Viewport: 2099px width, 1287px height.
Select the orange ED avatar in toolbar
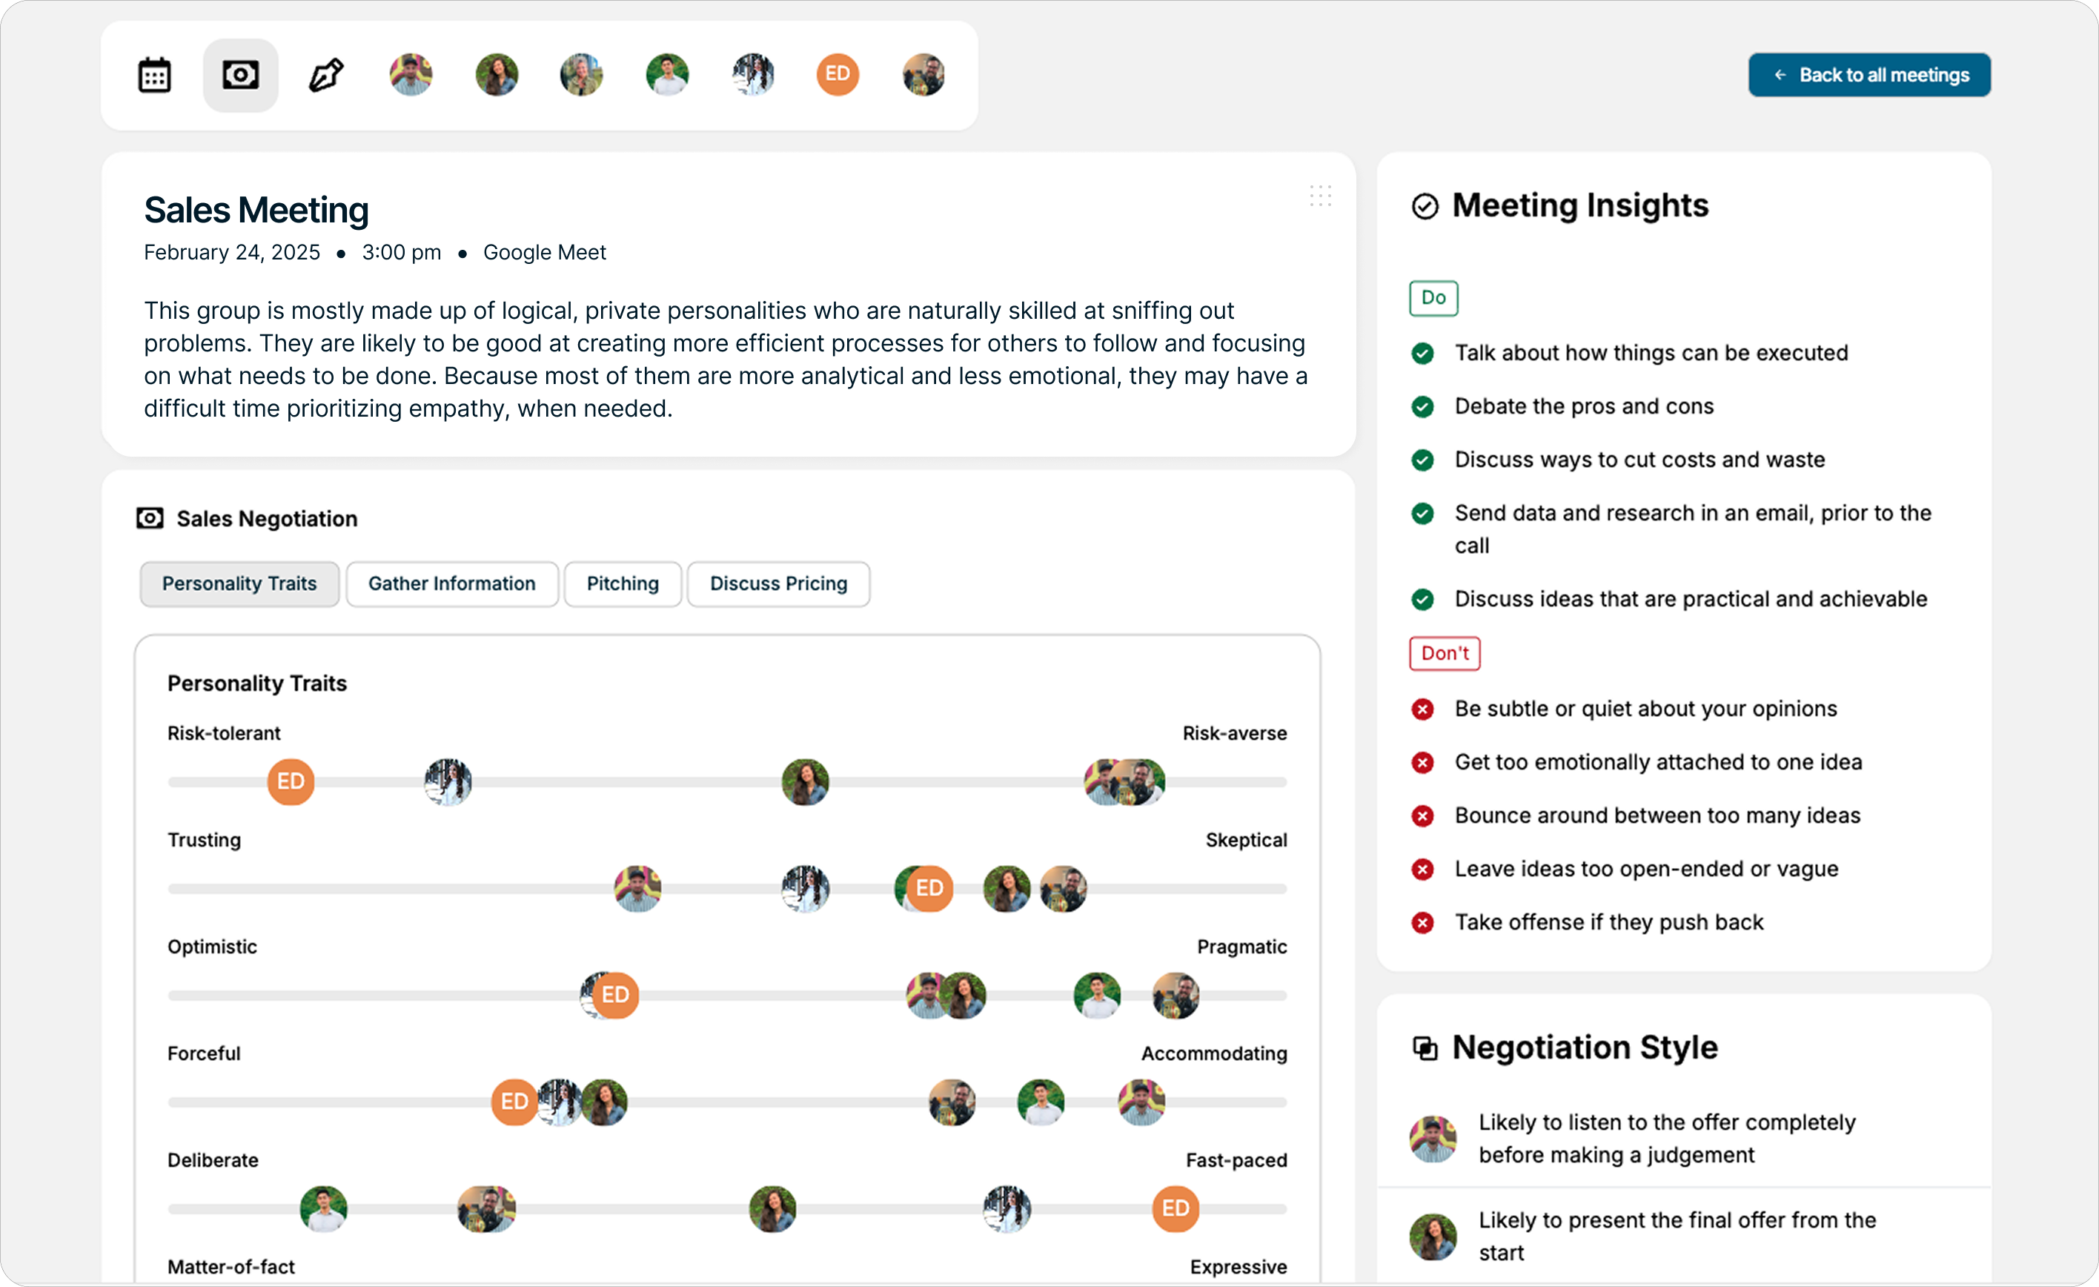(838, 75)
